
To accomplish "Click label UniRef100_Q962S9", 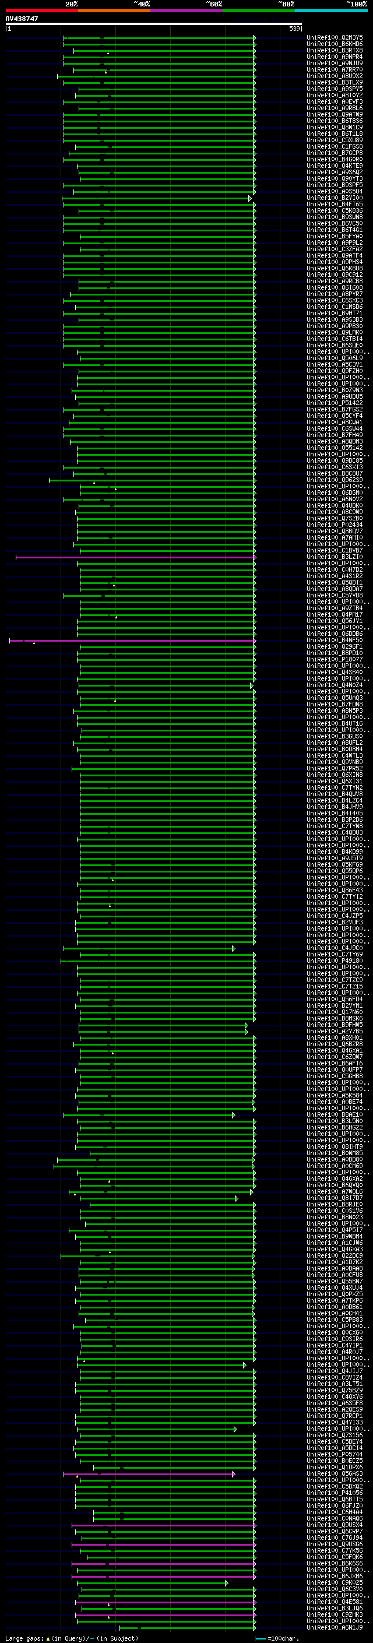I will pyautogui.click(x=335, y=480).
